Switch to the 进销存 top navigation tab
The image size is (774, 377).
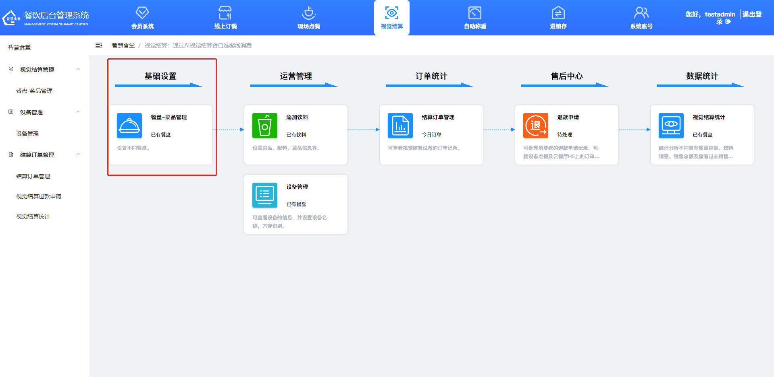(x=558, y=18)
